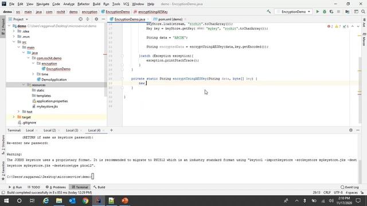Toggle the Project side panel button
Screen dimensions: 367x206
3,27
